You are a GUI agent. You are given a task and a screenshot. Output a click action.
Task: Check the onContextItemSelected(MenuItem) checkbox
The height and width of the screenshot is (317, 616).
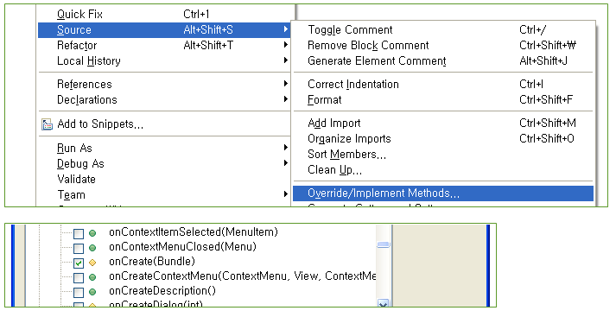click(79, 234)
